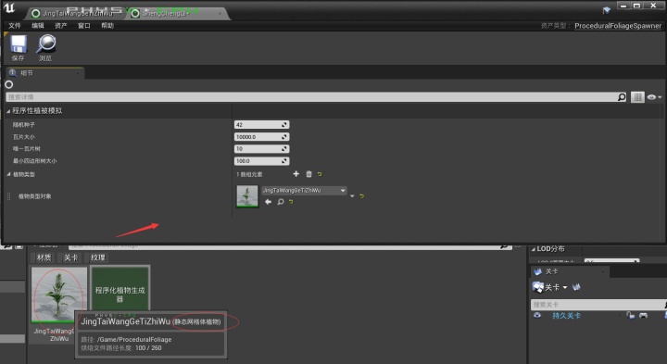
Task: Click the 植物类型对象 label
Action: (x=35, y=196)
